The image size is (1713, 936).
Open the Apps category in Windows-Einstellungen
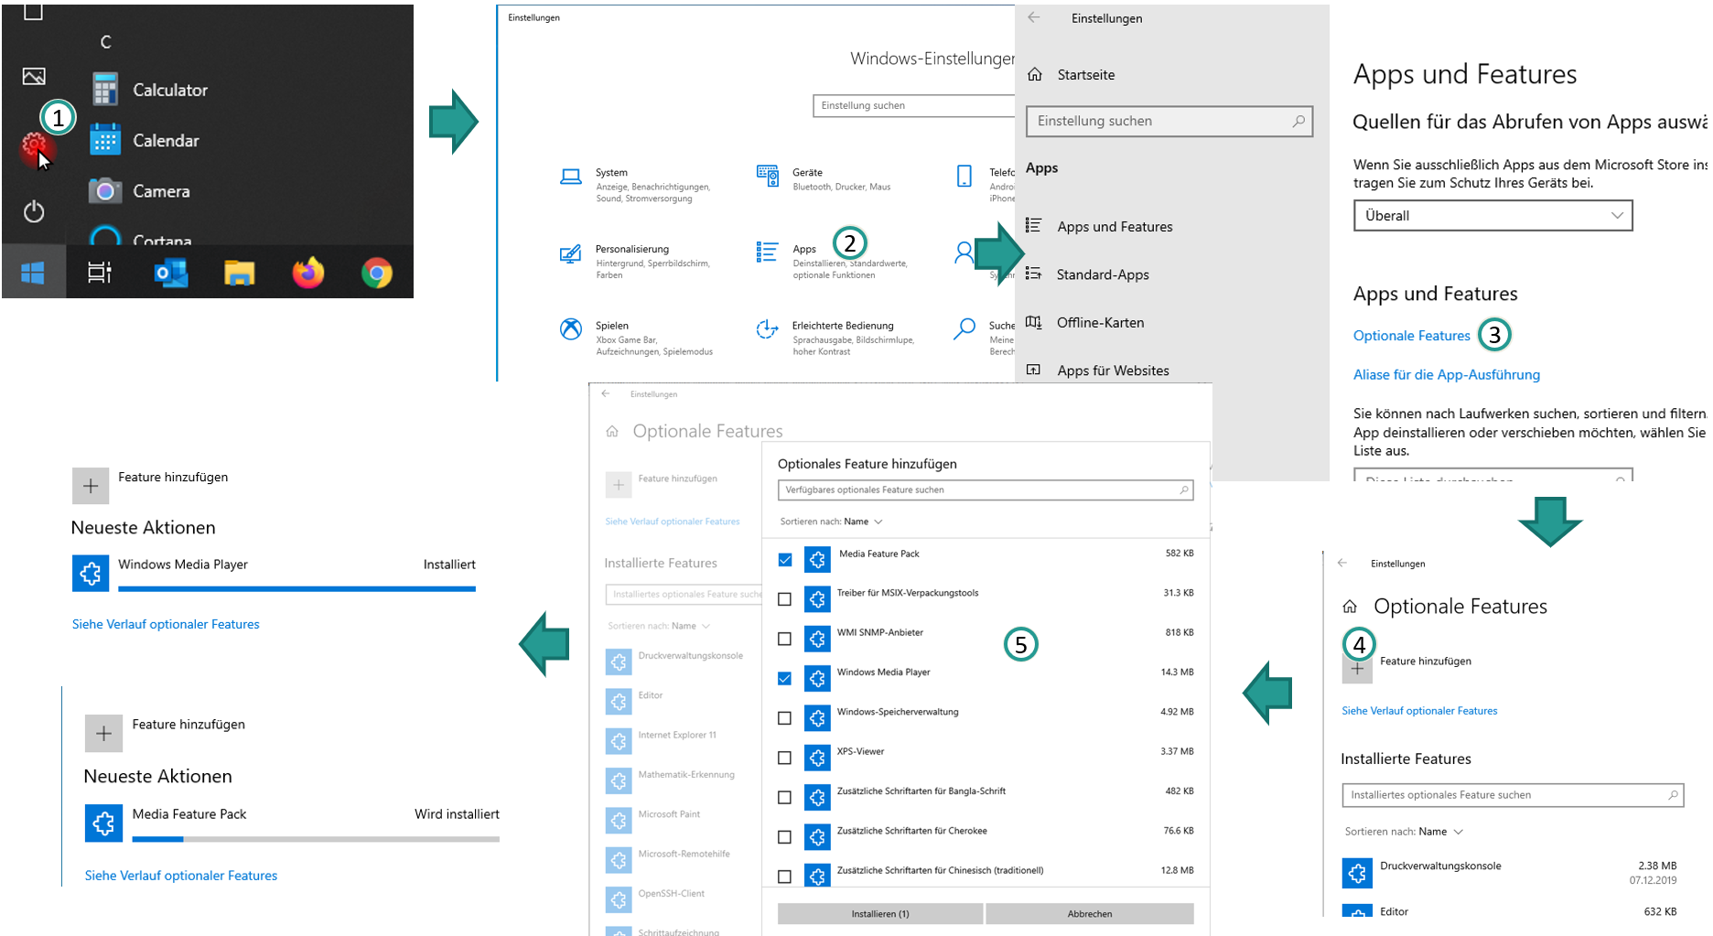click(x=832, y=261)
